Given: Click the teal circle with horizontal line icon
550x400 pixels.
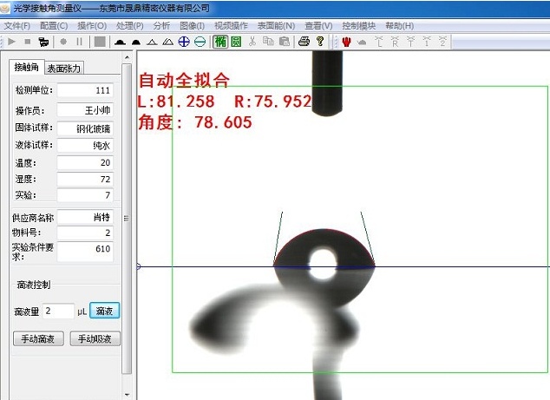Looking at the screenshot, I should [x=200, y=42].
